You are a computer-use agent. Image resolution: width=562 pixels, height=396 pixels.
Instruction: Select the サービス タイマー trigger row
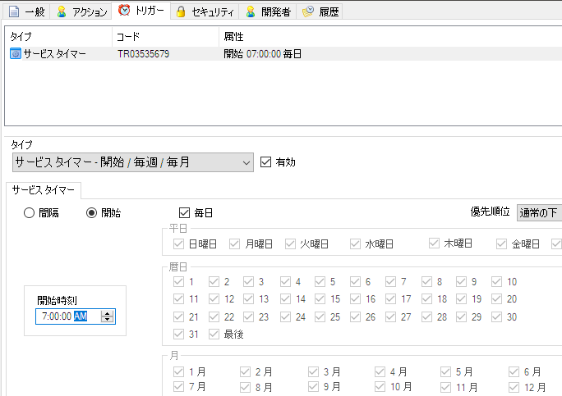(x=283, y=53)
